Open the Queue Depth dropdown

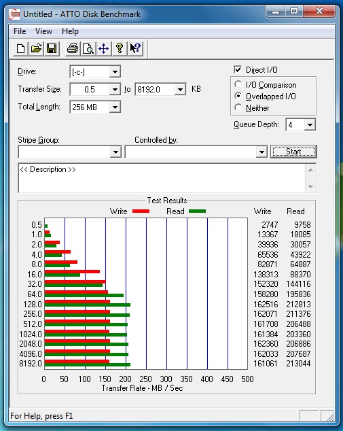pos(310,125)
